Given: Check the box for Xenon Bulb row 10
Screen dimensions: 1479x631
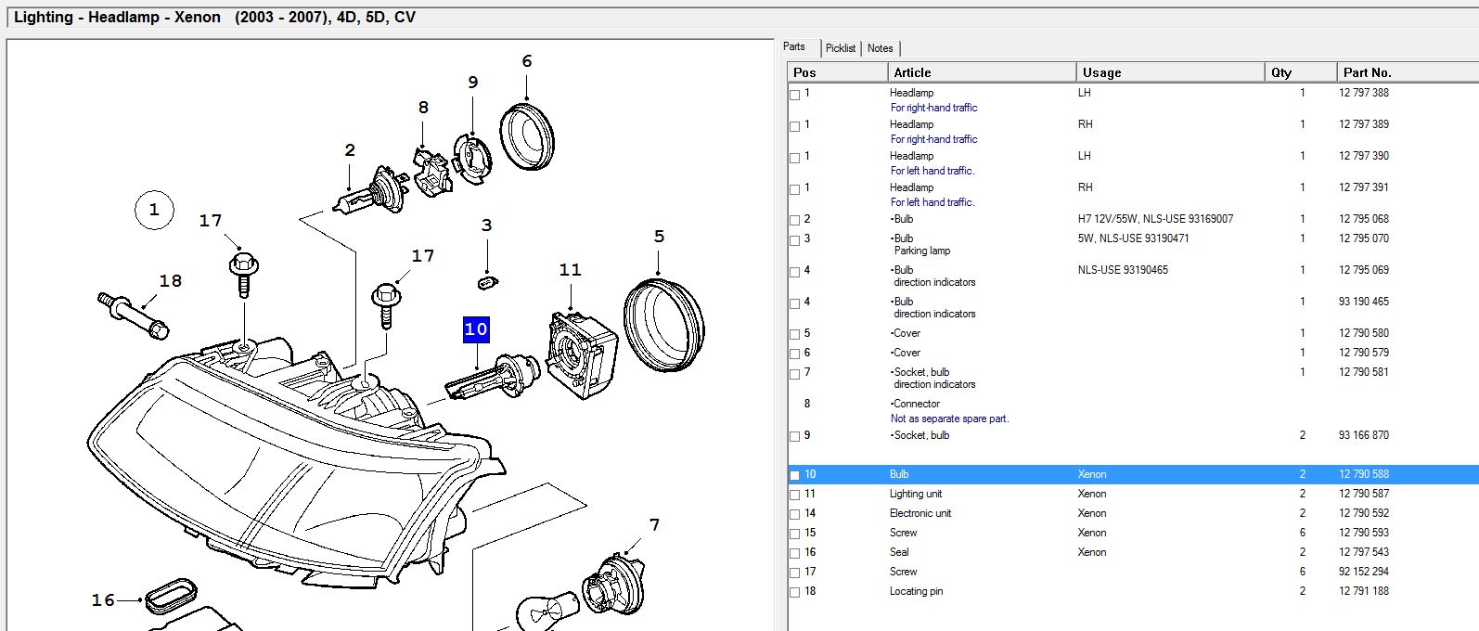Looking at the screenshot, I should 794,475.
